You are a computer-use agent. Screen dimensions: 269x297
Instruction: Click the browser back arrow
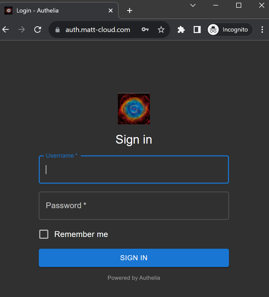pos(6,30)
